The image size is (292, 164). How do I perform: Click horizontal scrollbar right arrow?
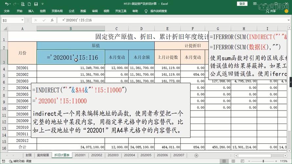(x=285, y=155)
